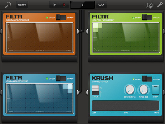The image size is (165, 124).
Task: Click the green FILTR title
Action: [x=100, y=17]
